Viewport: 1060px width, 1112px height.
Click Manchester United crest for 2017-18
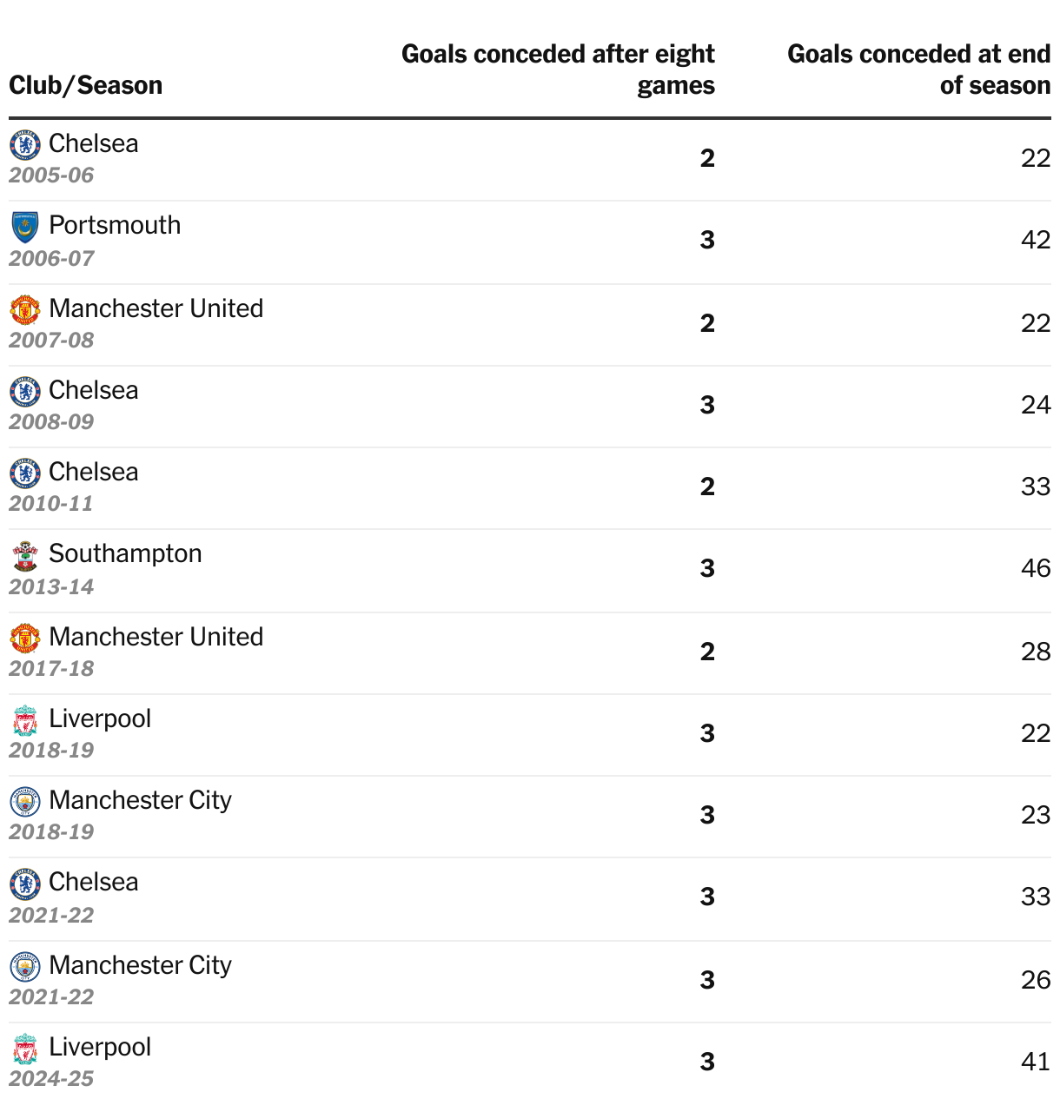coord(25,638)
